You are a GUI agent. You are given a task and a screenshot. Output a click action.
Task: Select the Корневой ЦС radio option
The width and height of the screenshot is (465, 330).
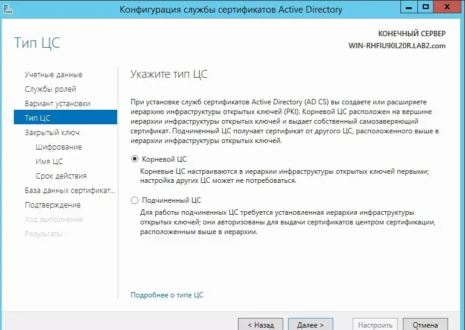pos(135,159)
